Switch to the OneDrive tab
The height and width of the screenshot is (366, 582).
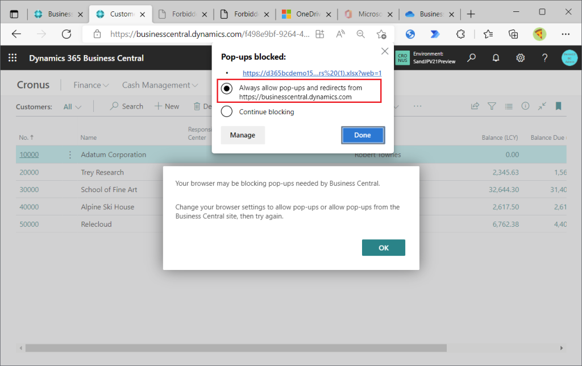tap(306, 14)
